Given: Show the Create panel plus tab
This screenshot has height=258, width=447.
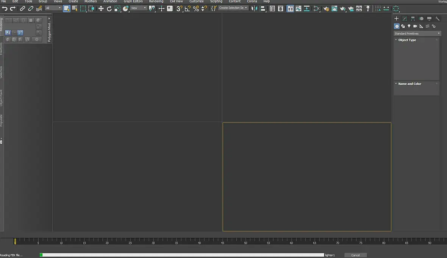Looking at the screenshot, I should pos(396,19).
